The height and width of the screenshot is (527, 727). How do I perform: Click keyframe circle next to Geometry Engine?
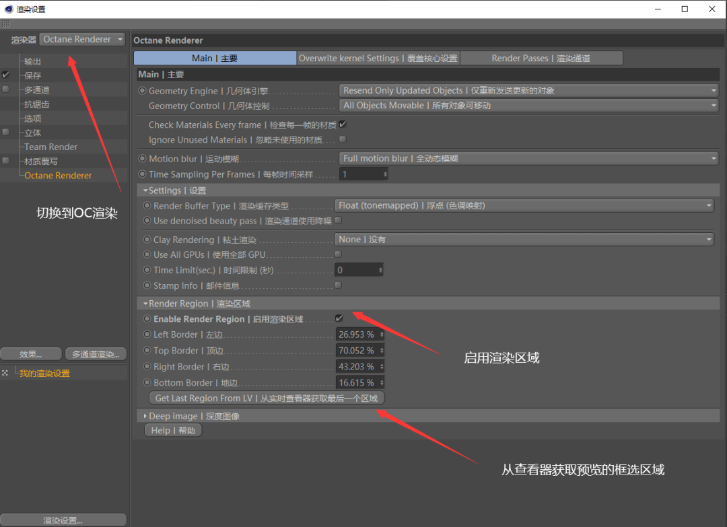[x=142, y=91]
